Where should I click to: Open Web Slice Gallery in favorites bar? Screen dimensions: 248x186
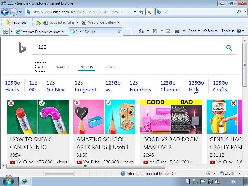pos(100,22)
